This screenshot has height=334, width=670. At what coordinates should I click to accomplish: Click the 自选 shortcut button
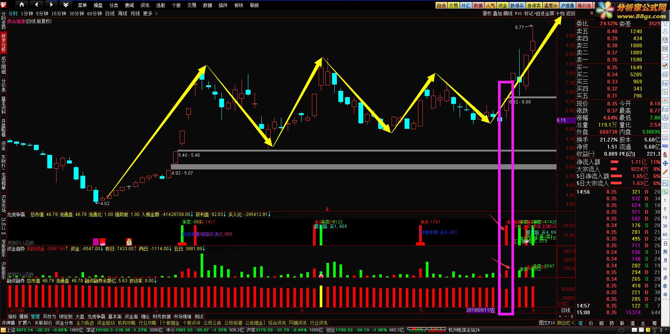(441, 6)
